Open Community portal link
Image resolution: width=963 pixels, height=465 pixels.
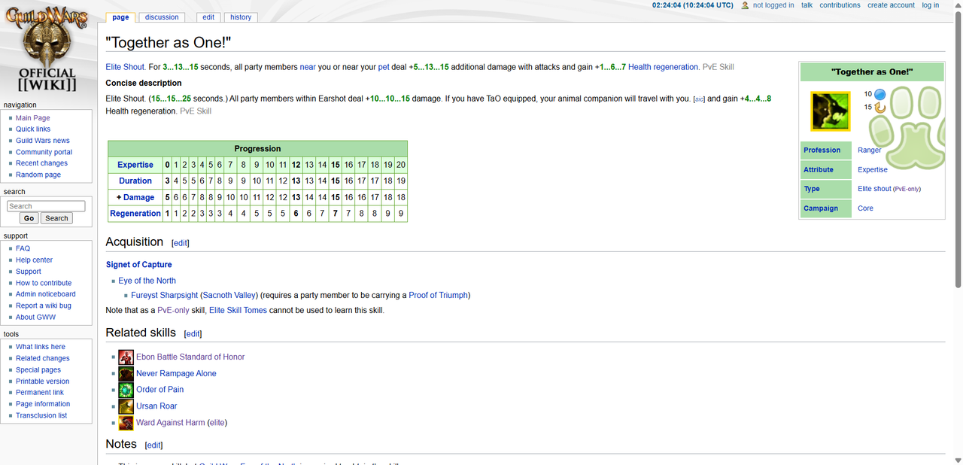pos(44,152)
